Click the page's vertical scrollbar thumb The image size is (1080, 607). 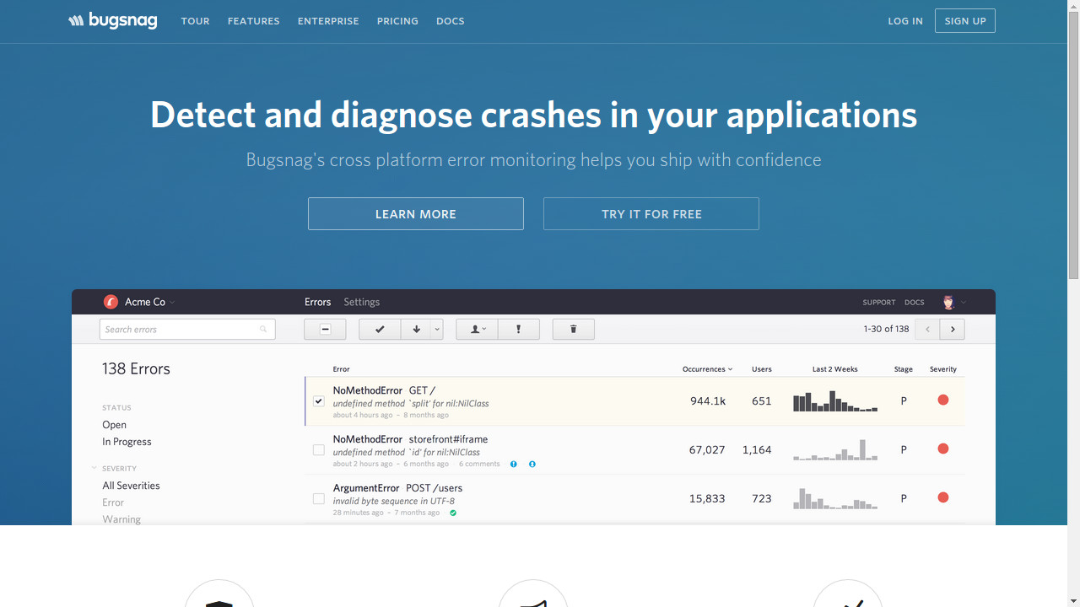pos(1073,145)
